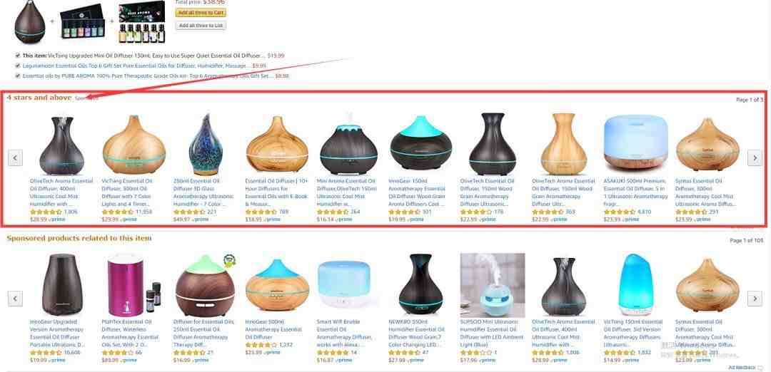Uncheck the PURE AROMA essential oils checkbox

pos(18,76)
